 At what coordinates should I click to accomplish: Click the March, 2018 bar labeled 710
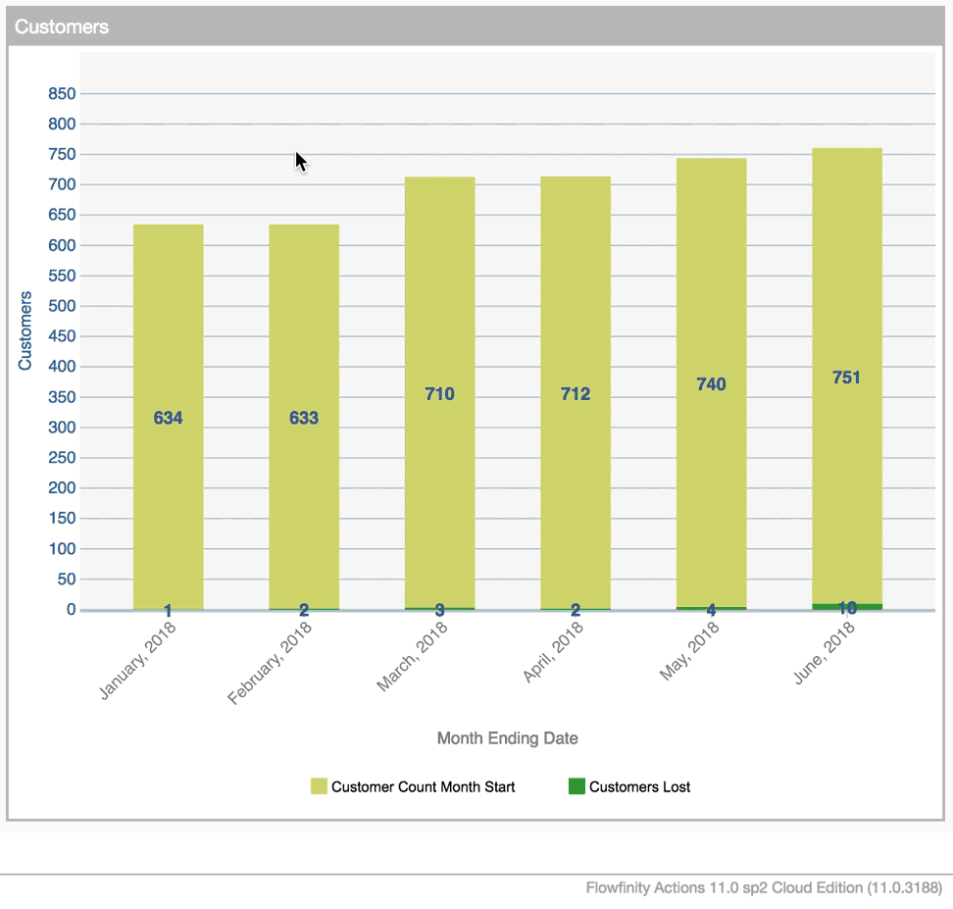(439, 394)
